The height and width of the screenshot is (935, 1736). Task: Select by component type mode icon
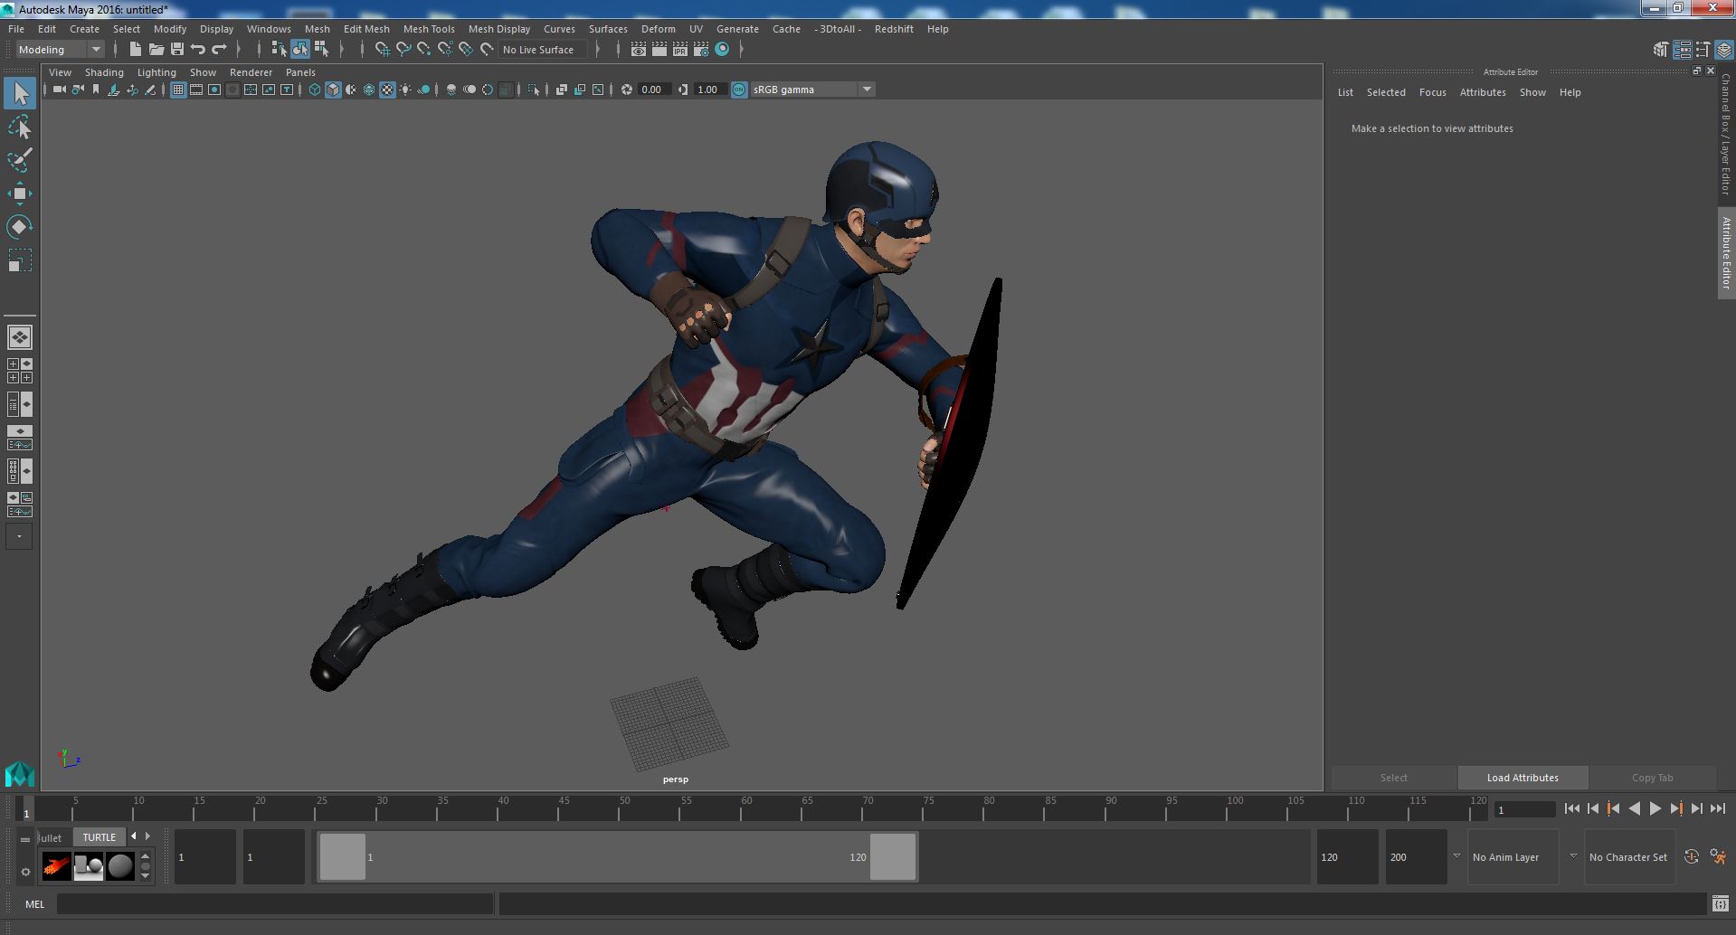(321, 50)
